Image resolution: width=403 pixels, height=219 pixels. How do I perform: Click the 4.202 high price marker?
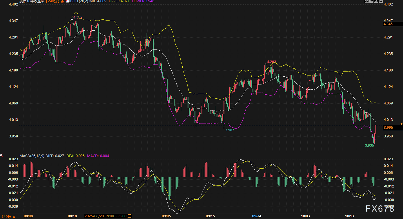[x=271, y=62]
